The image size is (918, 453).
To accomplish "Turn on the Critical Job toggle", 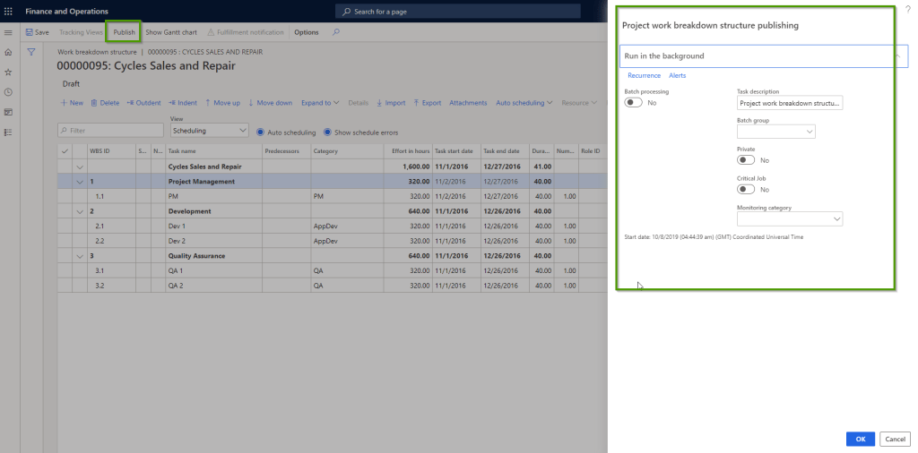I will pyautogui.click(x=746, y=190).
